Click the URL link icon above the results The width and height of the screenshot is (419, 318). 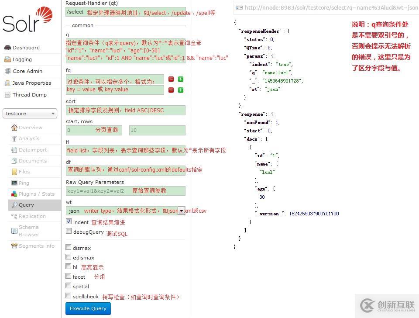point(239,8)
